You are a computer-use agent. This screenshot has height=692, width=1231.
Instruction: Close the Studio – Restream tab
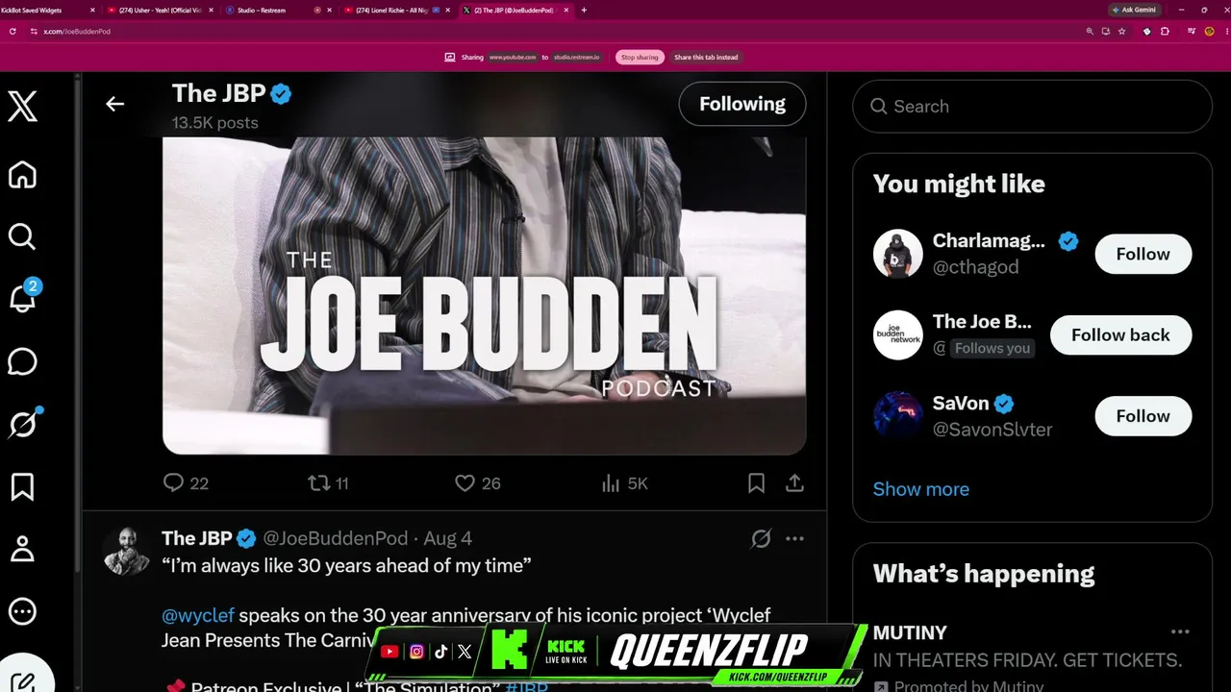(330, 10)
